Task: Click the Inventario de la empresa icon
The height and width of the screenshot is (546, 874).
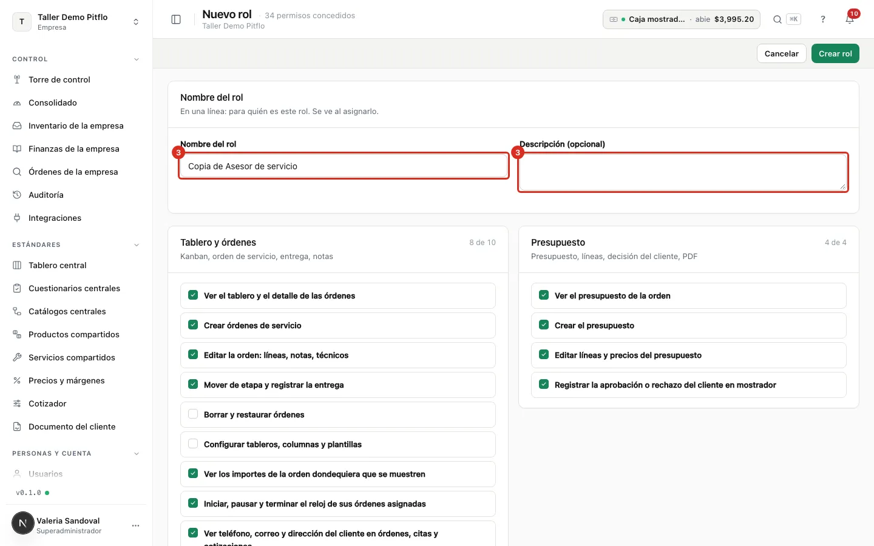Action: click(x=17, y=126)
